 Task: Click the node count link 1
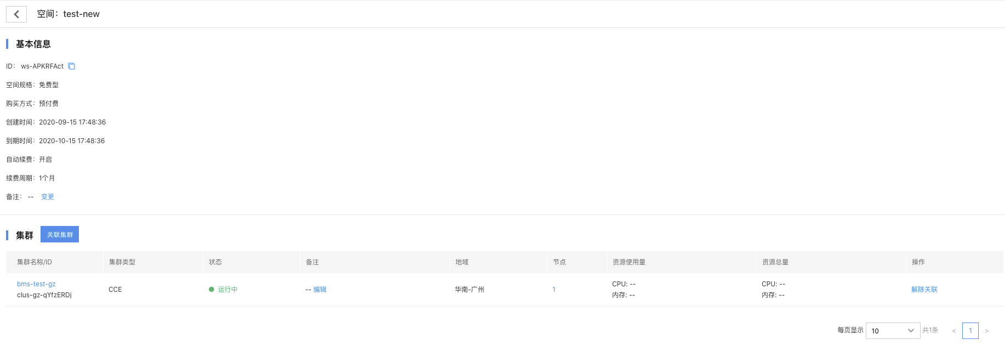coord(554,290)
